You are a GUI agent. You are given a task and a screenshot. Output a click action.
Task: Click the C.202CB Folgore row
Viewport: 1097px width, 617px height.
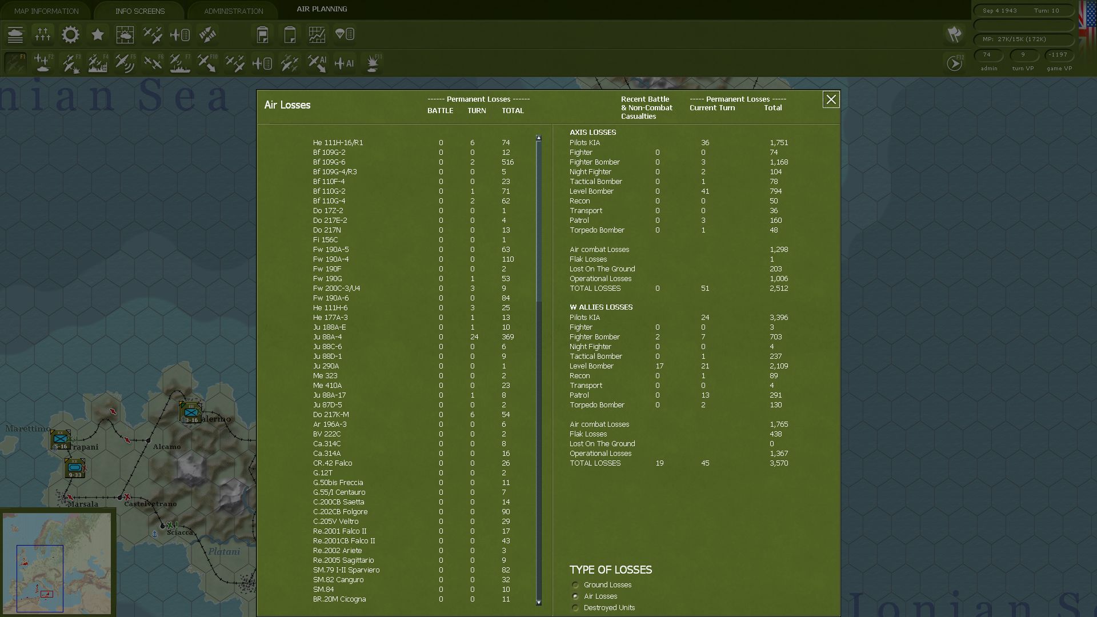(414, 512)
